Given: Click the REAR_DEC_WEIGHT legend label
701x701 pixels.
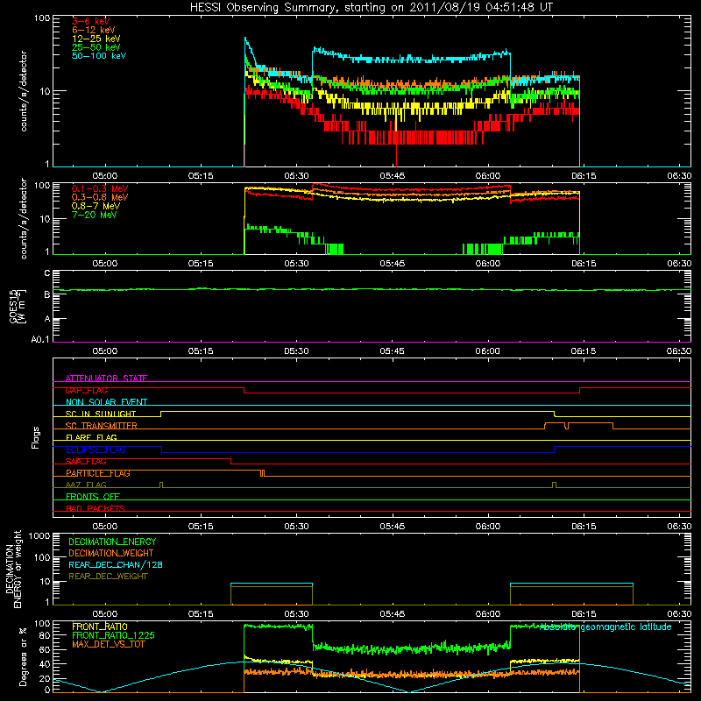Looking at the screenshot, I should (108, 577).
